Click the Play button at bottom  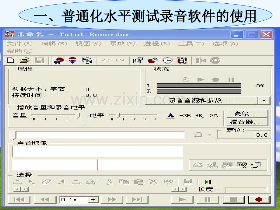click(182, 199)
